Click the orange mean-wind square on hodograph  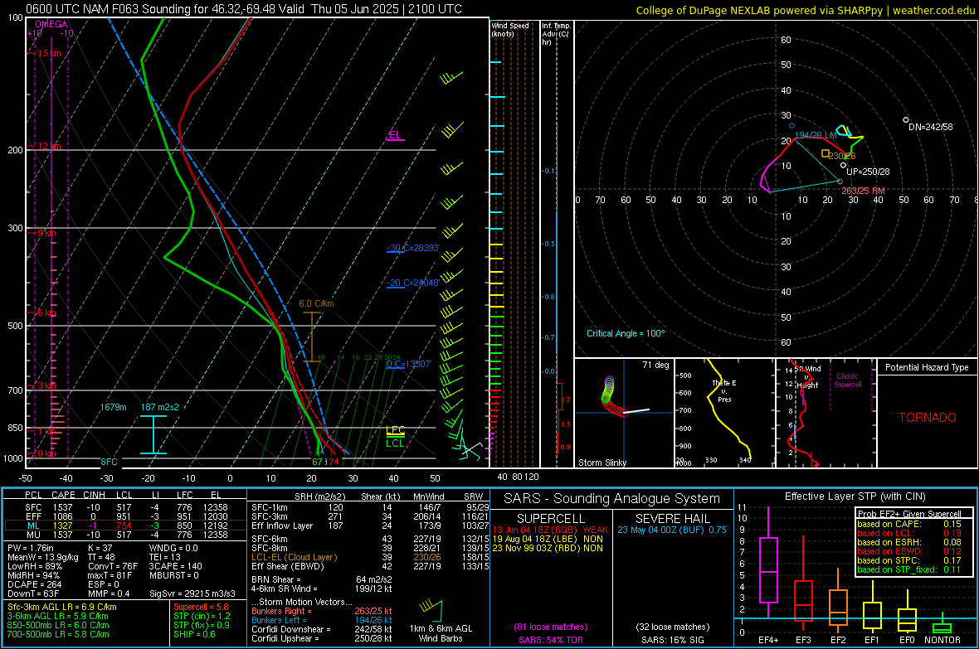826,153
